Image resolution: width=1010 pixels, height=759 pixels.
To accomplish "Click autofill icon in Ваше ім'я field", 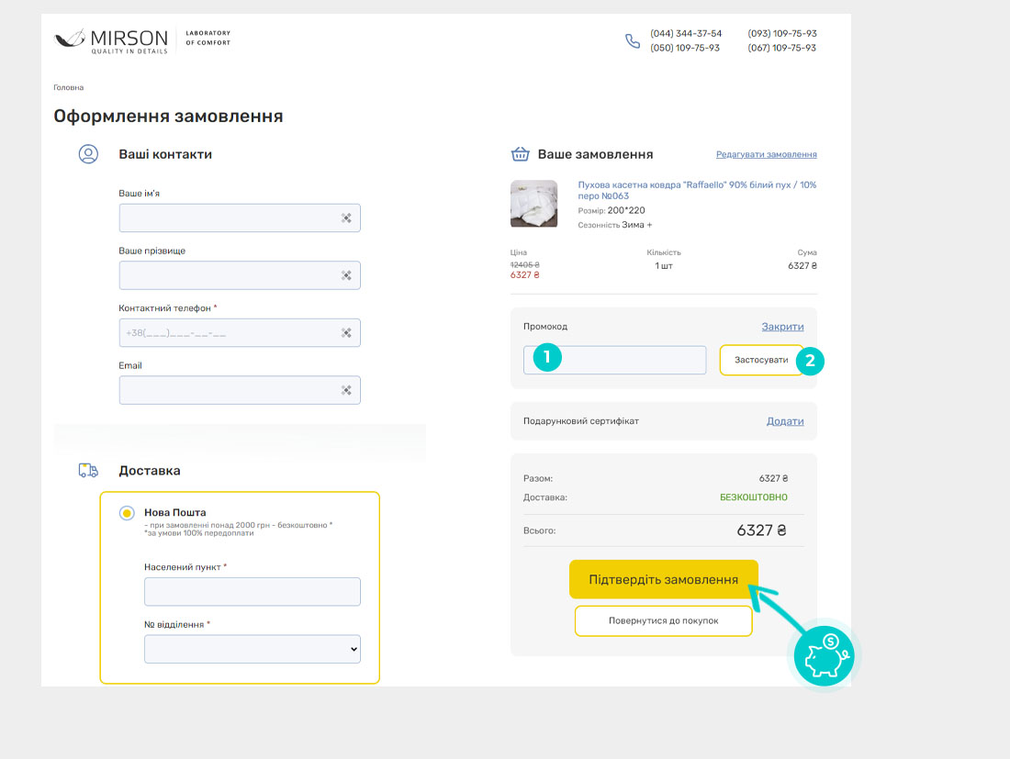I will (x=346, y=218).
